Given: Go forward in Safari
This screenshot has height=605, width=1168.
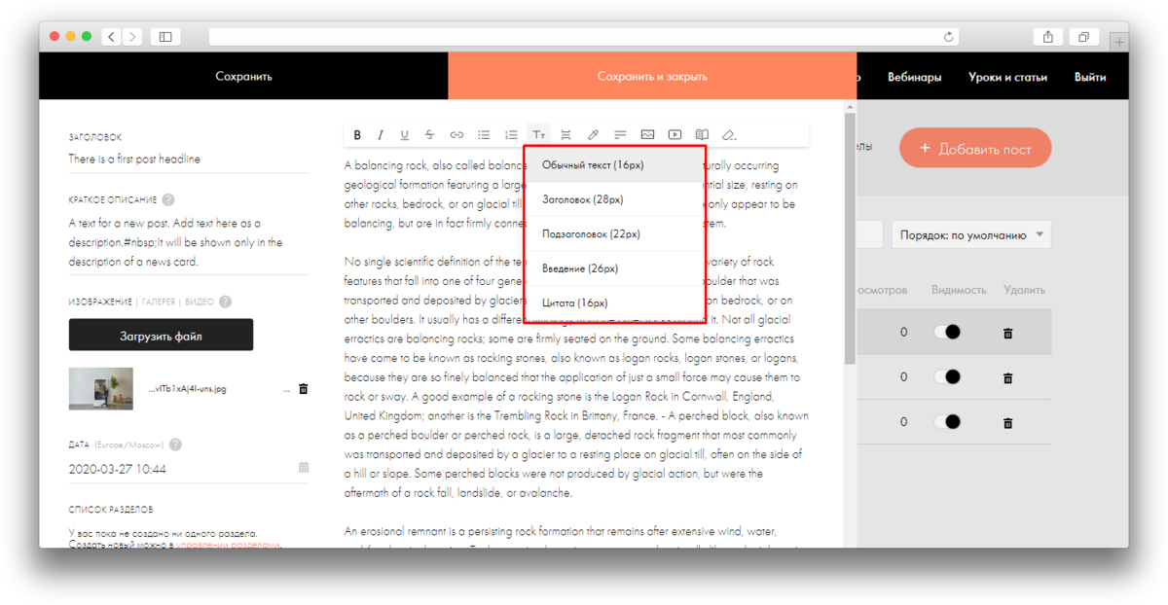Looking at the screenshot, I should coord(132,37).
